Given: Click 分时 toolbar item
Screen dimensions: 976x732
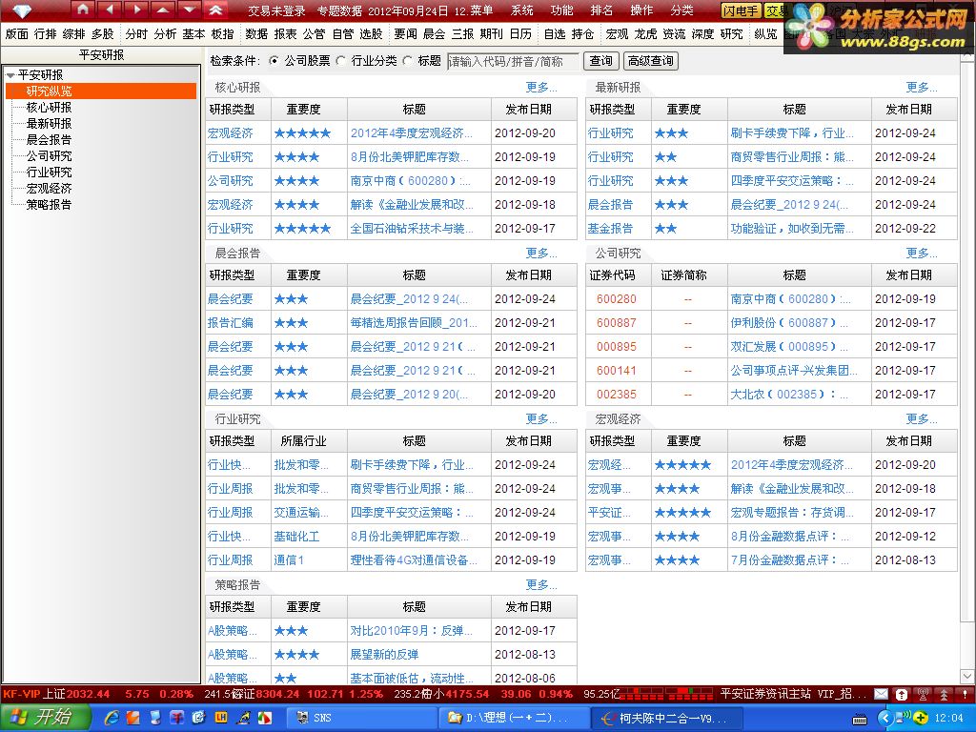Looking at the screenshot, I should (136, 33).
